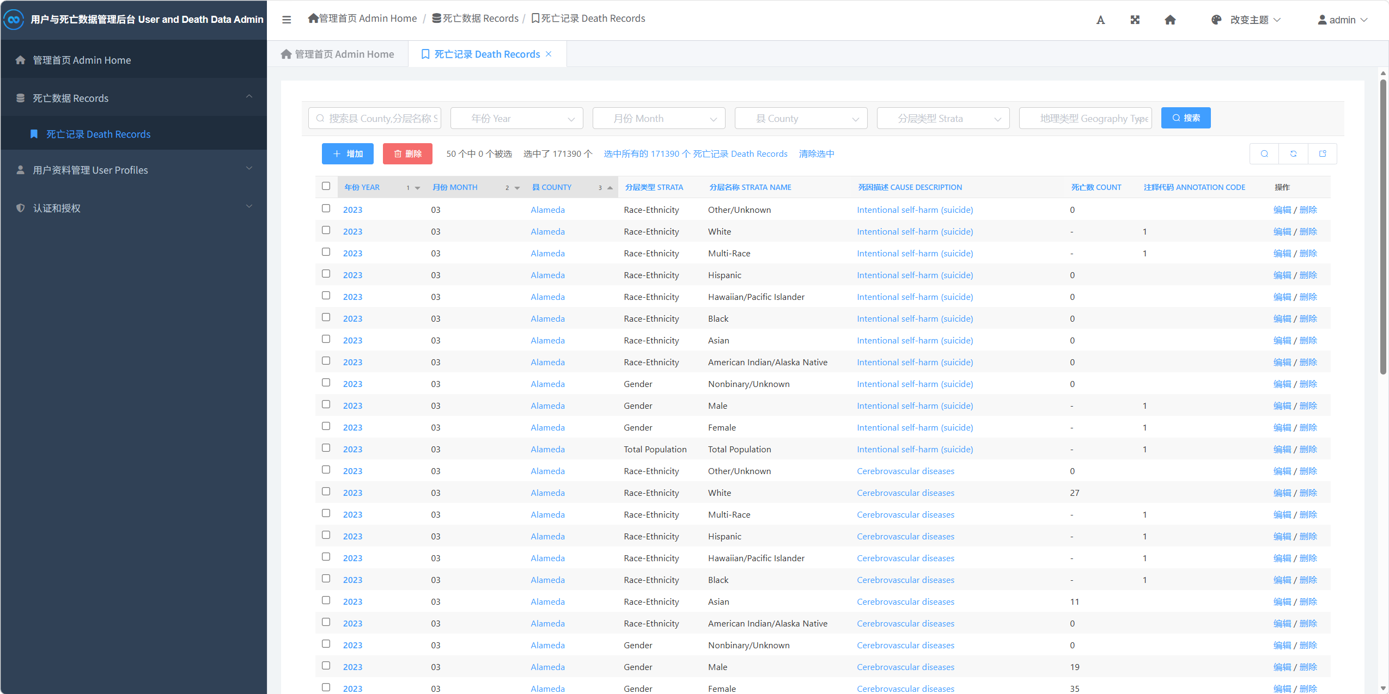Select 死亡记录 Death Records sidebar item
This screenshot has height=694, width=1389.
coord(98,134)
